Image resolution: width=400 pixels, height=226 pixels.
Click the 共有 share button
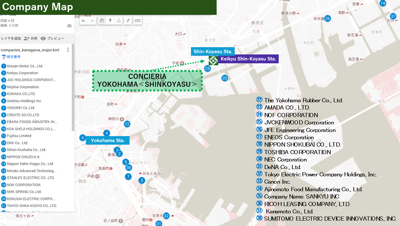30,38
